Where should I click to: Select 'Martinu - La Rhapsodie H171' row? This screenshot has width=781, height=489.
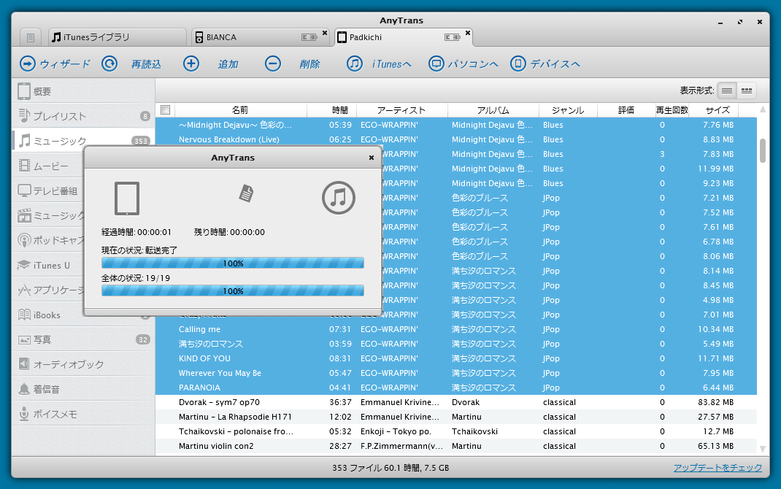(x=455, y=417)
